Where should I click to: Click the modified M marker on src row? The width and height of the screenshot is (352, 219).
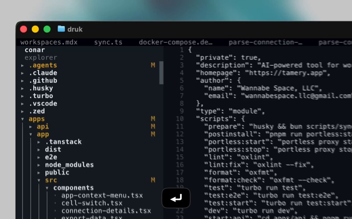(x=153, y=180)
